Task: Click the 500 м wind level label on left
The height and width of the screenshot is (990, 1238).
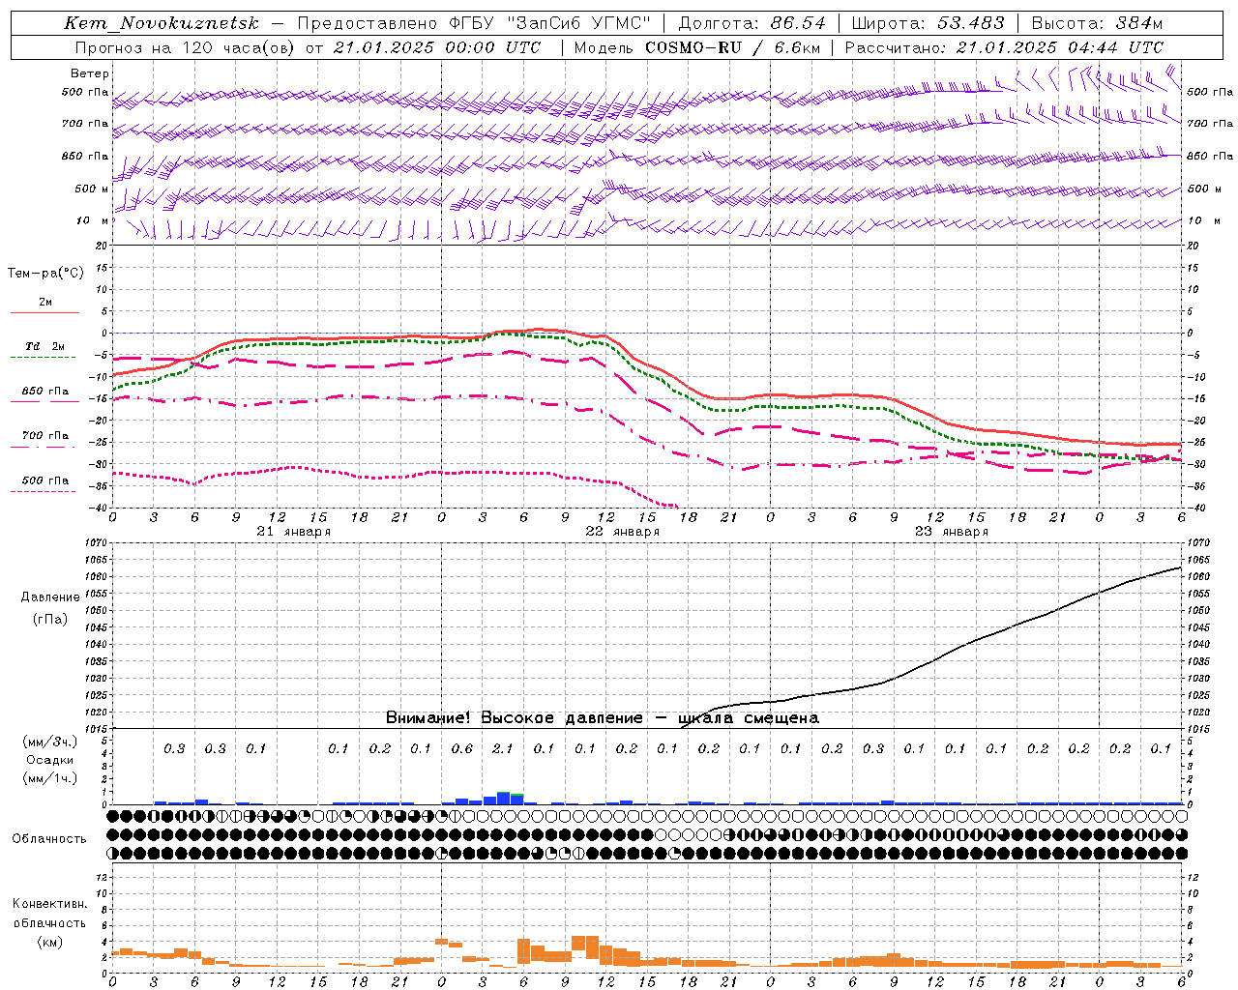Action: pos(92,189)
